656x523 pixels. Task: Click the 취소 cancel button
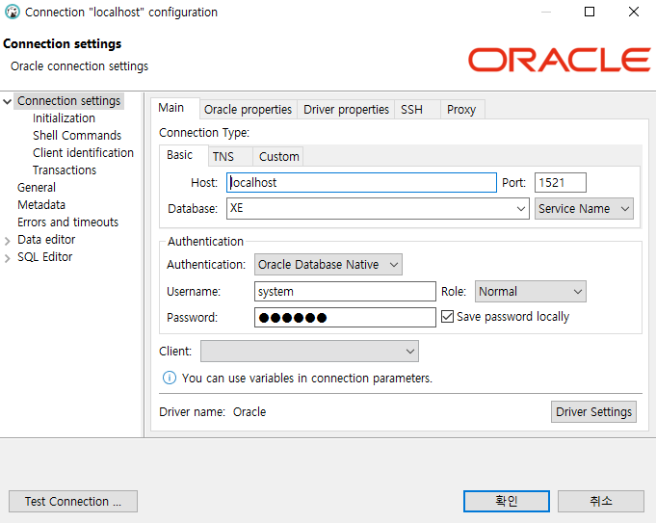click(601, 501)
